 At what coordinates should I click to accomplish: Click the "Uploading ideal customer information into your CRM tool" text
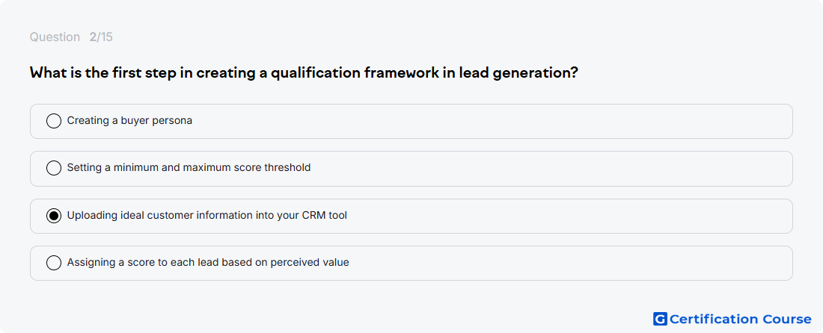pos(206,215)
